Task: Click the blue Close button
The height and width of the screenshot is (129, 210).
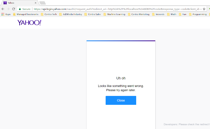Action: point(121,100)
